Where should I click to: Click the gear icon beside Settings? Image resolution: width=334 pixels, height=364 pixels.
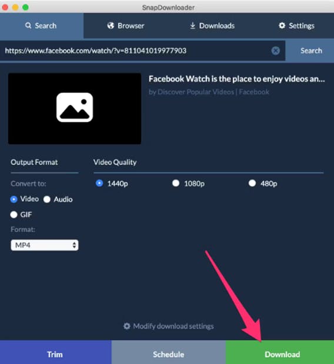pos(282,25)
